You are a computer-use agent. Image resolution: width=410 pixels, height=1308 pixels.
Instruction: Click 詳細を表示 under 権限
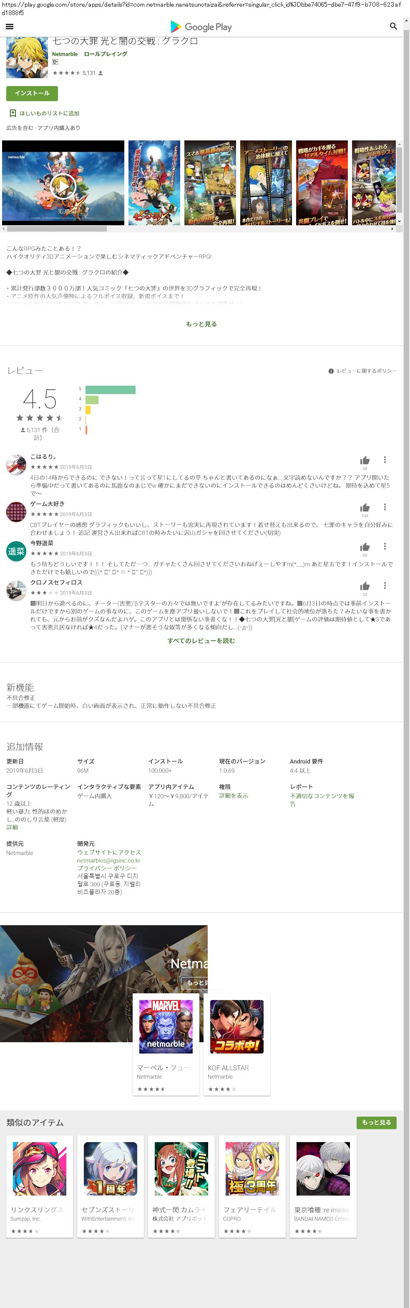(234, 796)
